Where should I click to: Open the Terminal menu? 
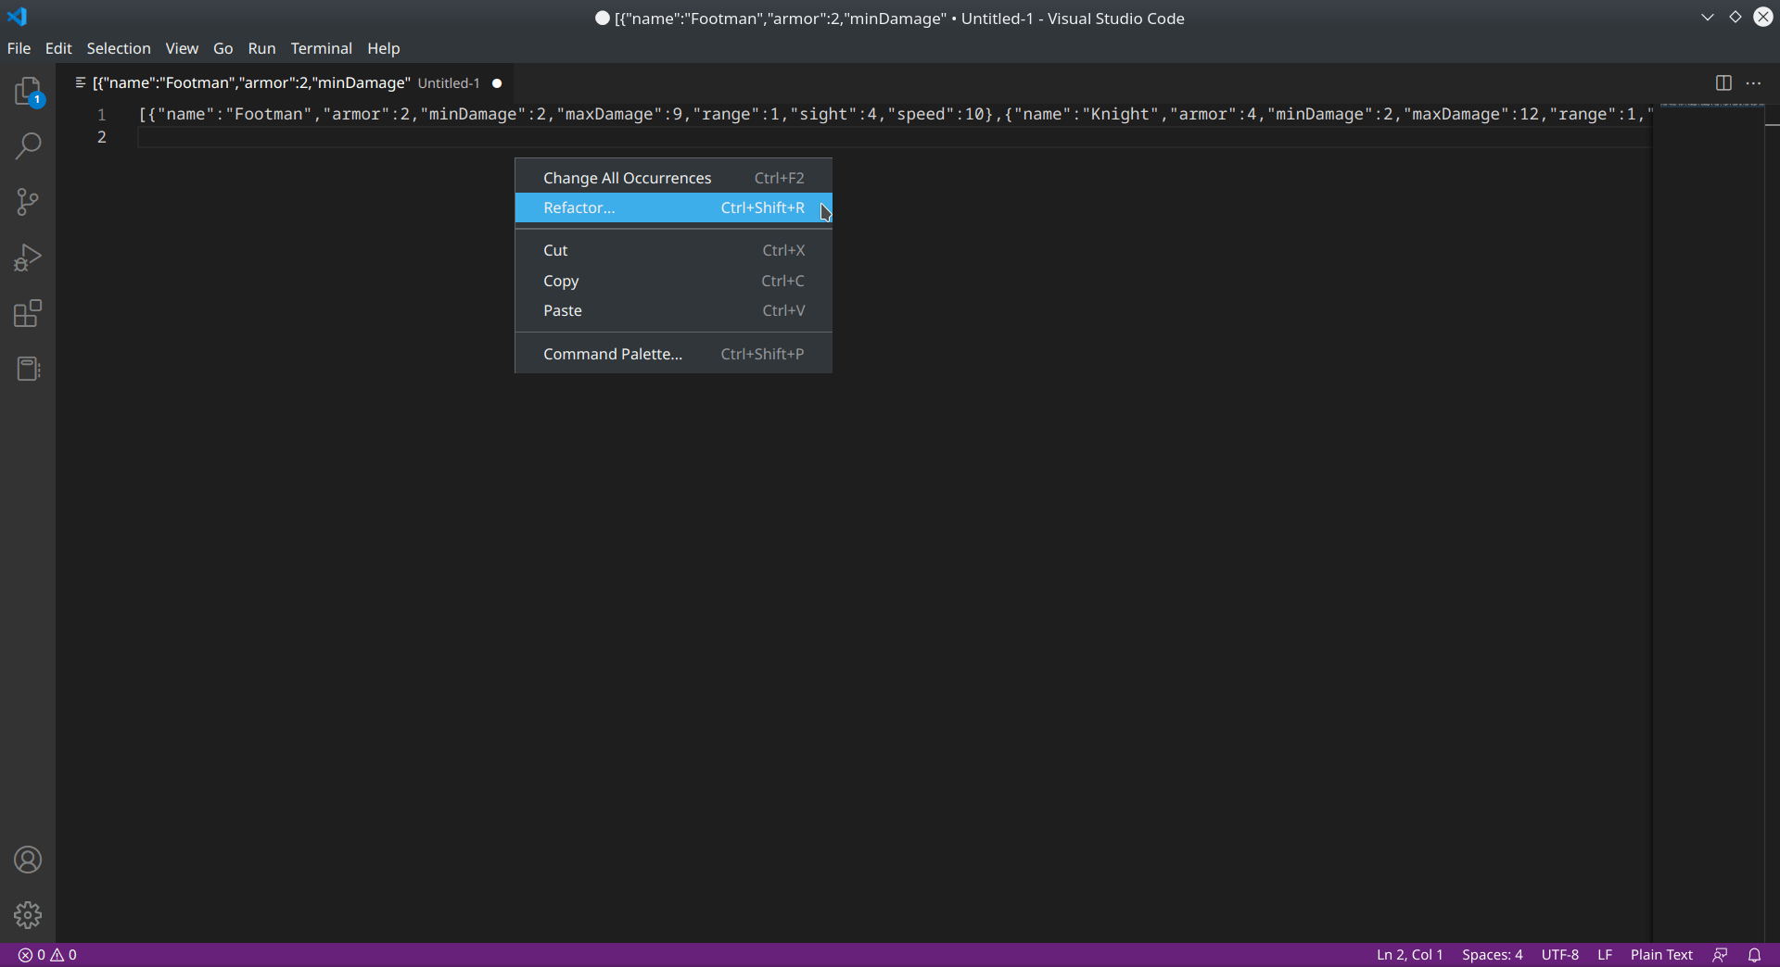[x=321, y=48]
